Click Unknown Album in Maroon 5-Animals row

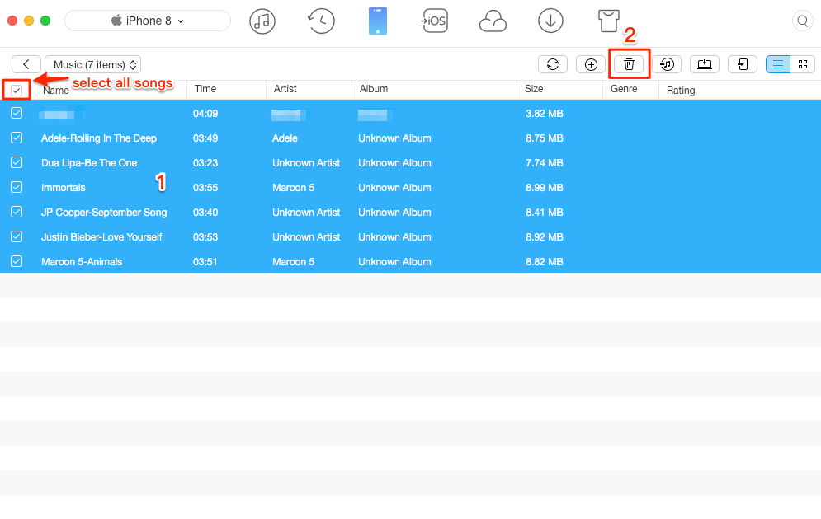point(394,262)
